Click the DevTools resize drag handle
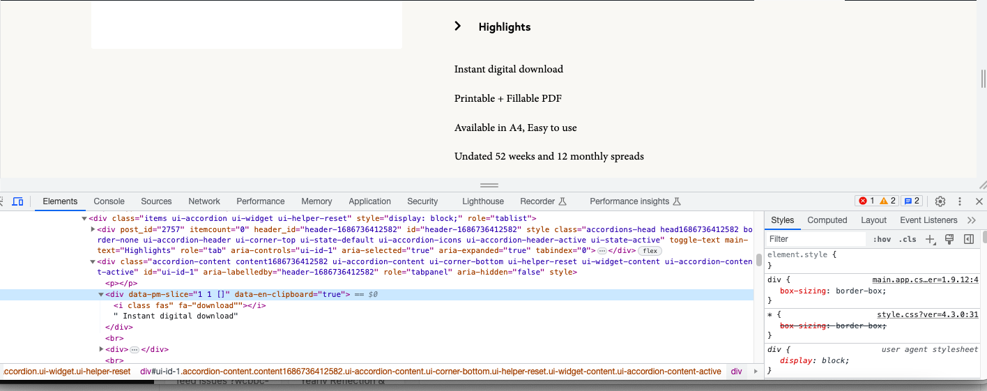This screenshot has width=987, height=391. [489, 185]
